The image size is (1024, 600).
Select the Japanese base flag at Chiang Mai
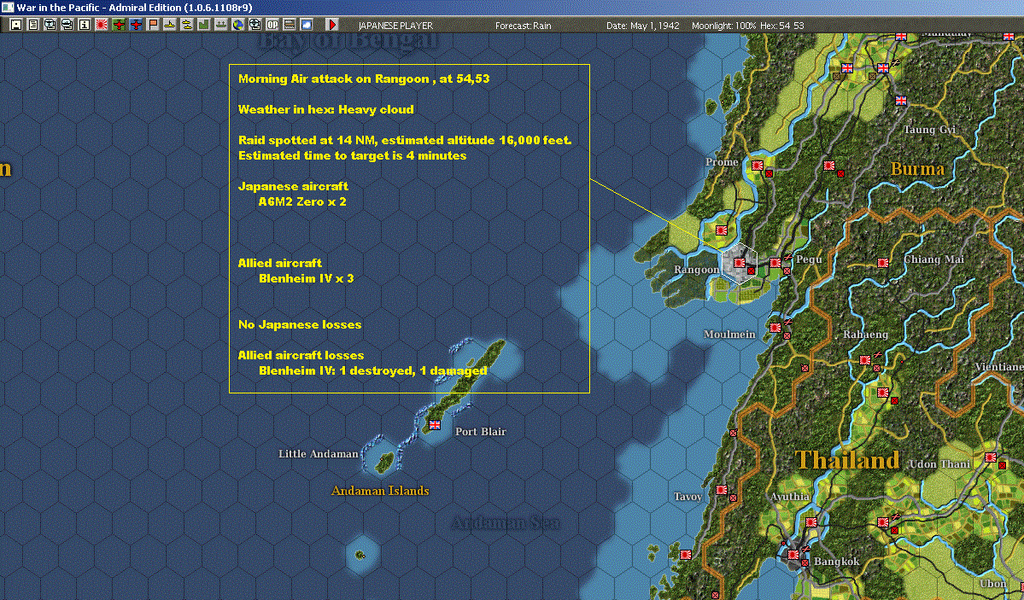click(x=883, y=263)
